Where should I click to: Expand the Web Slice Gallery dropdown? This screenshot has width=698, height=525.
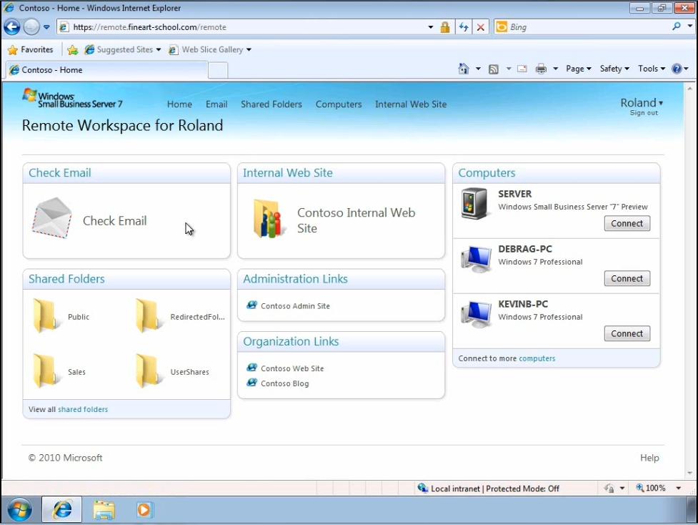pos(249,49)
